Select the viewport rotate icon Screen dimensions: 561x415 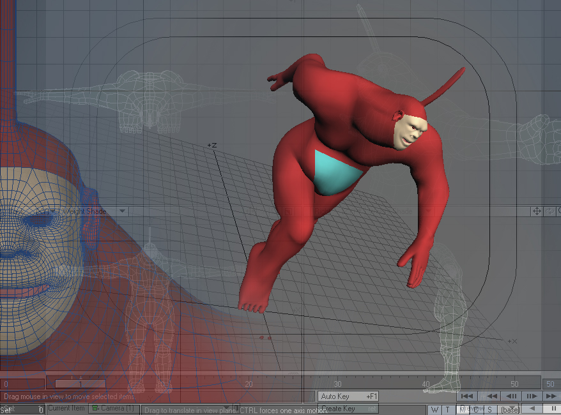click(x=549, y=211)
